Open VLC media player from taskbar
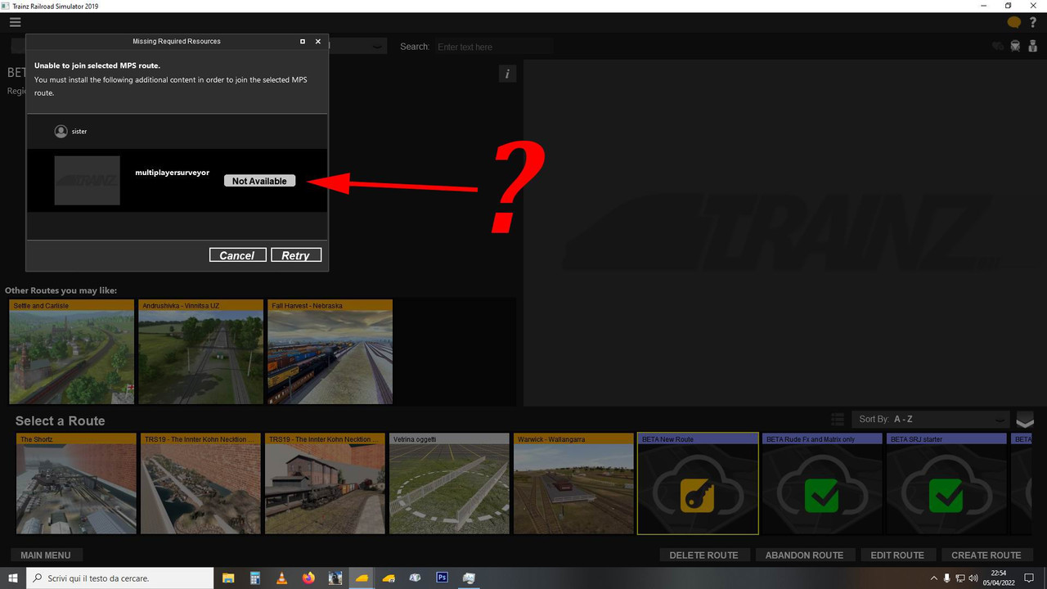Image resolution: width=1047 pixels, height=589 pixels. (281, 578)
